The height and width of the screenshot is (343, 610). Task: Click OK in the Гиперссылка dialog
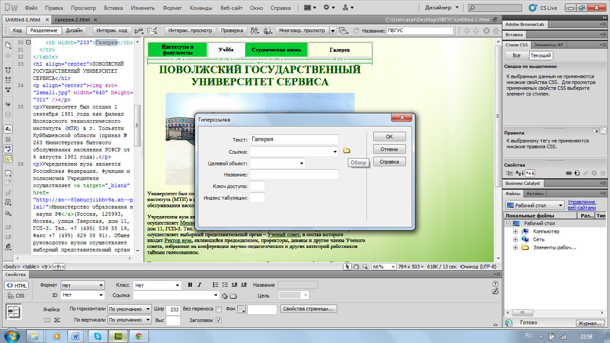click(389, 137)
